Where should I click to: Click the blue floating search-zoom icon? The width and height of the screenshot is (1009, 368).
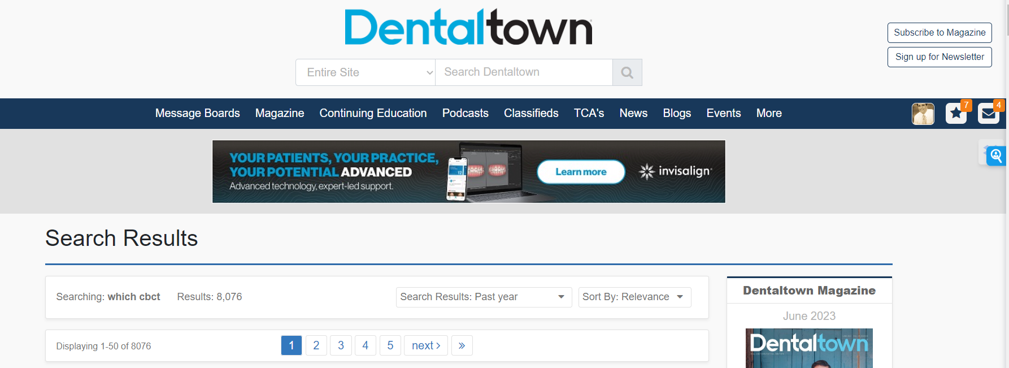point(995,155)
